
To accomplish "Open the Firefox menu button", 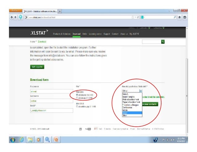I will 15,10.
